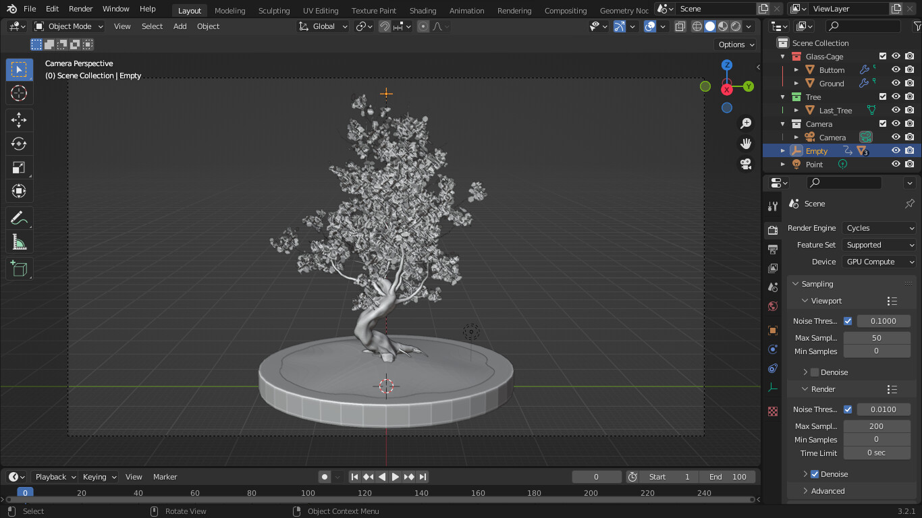
Task: Open the Render Engine dropdown
Action: tap(879, 228)
